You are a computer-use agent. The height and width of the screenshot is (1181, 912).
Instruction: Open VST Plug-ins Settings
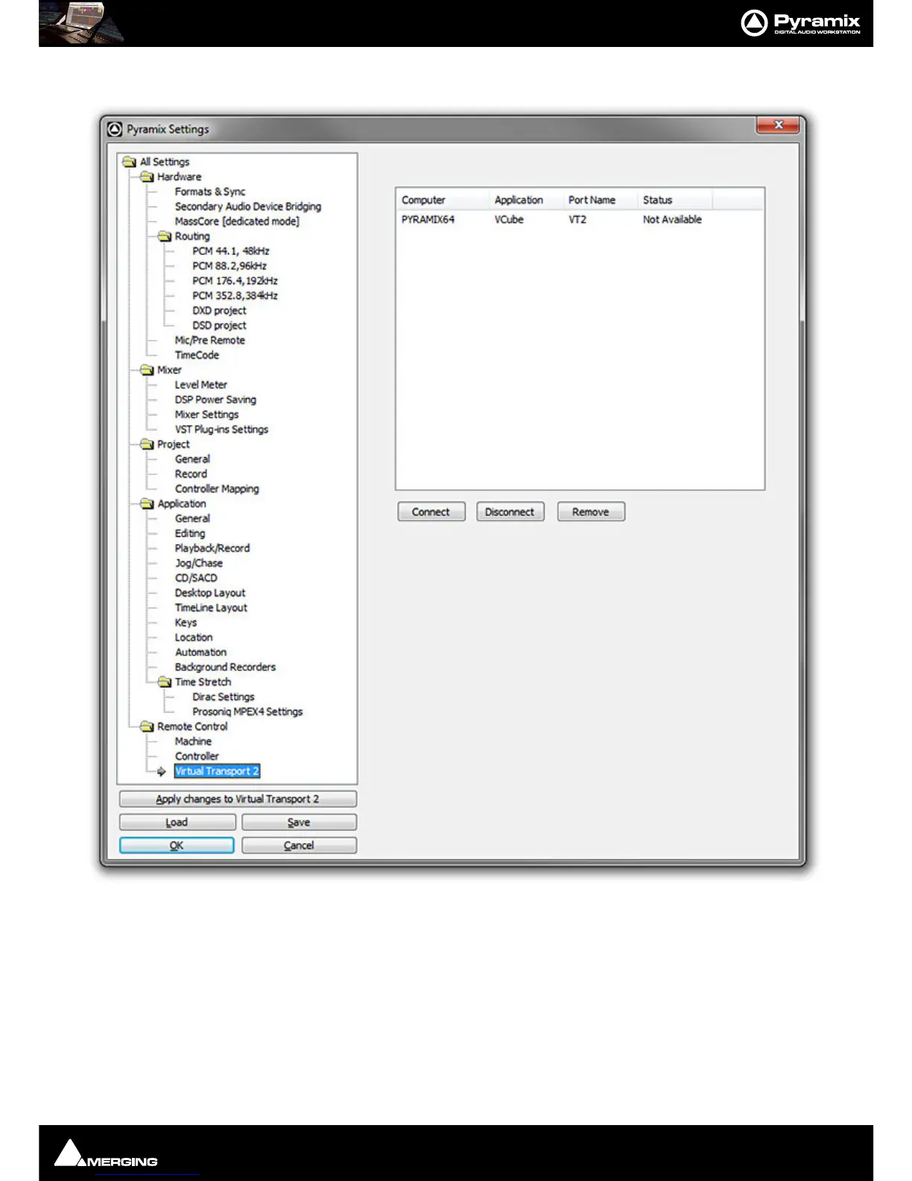click(221, 429)
